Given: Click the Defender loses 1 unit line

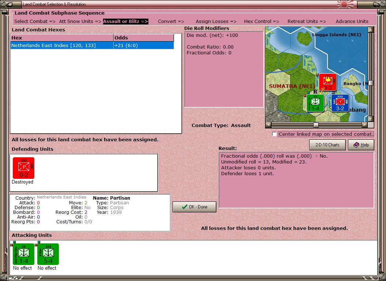Looking at the screenshot, I should click(247, 174).
